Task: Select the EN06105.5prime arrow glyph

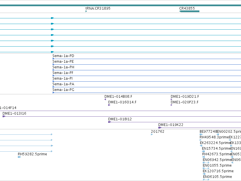Action: point(206,180)
